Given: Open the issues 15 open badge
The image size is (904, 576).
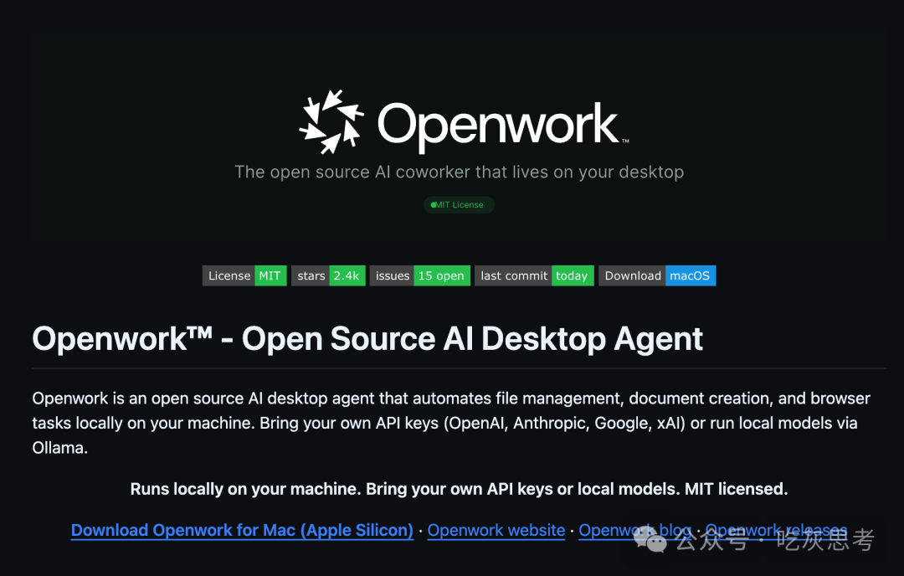Looking at the screenshot, I should point(419,275).
